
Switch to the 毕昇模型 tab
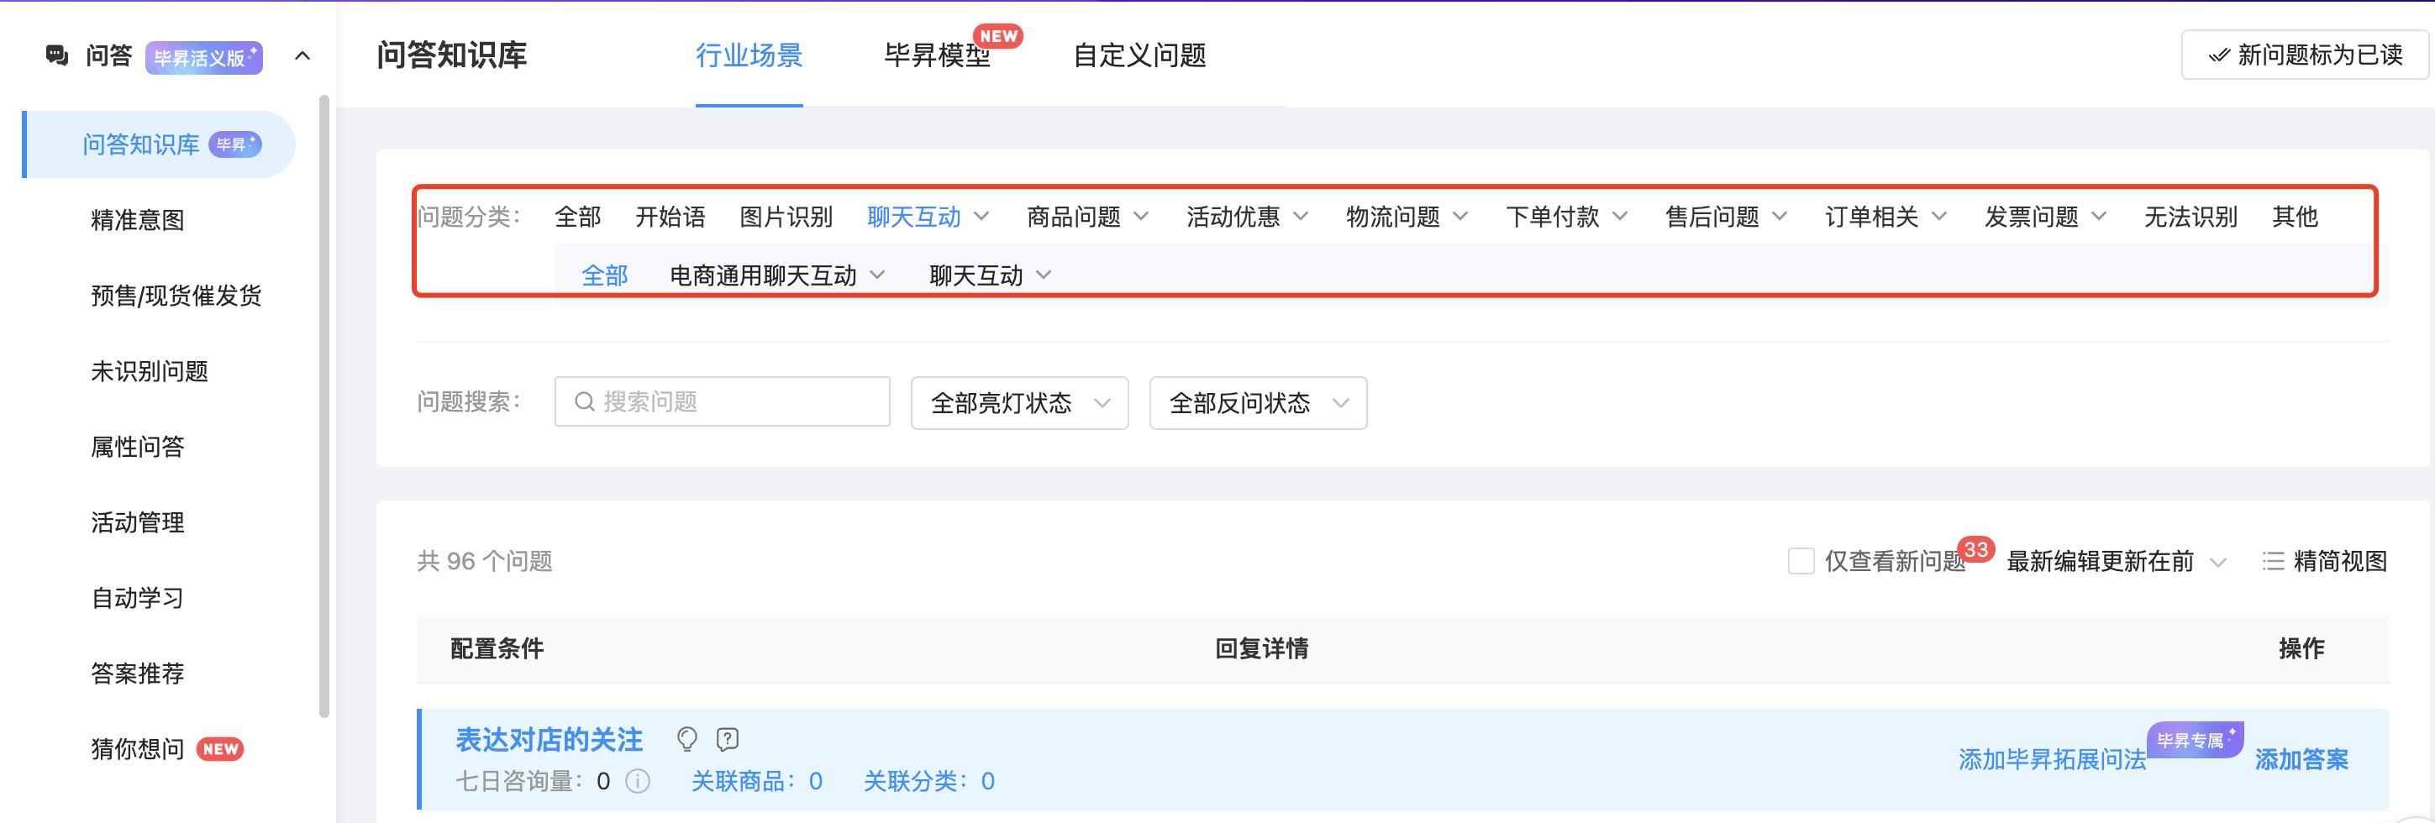(x=938, y=55)
